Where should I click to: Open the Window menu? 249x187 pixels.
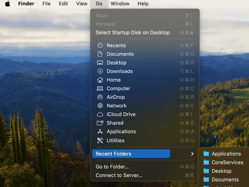tap(120, 4)
